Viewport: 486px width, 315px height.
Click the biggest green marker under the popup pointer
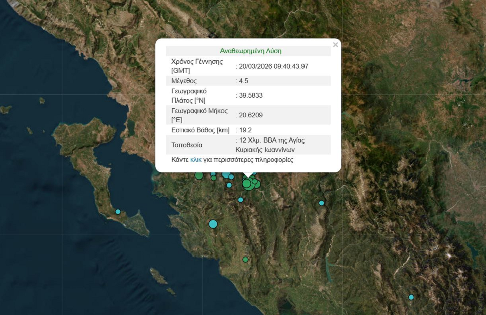(x=248, y=184)
